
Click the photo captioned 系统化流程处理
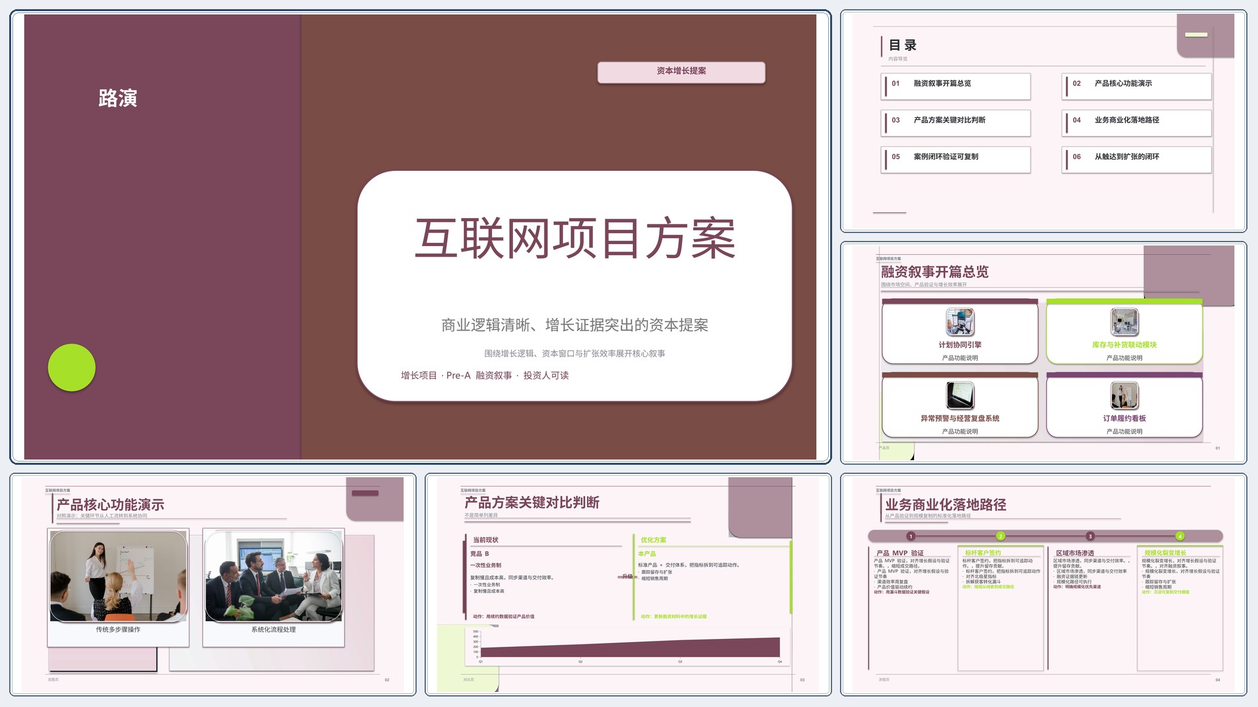[x=274, y=576]
